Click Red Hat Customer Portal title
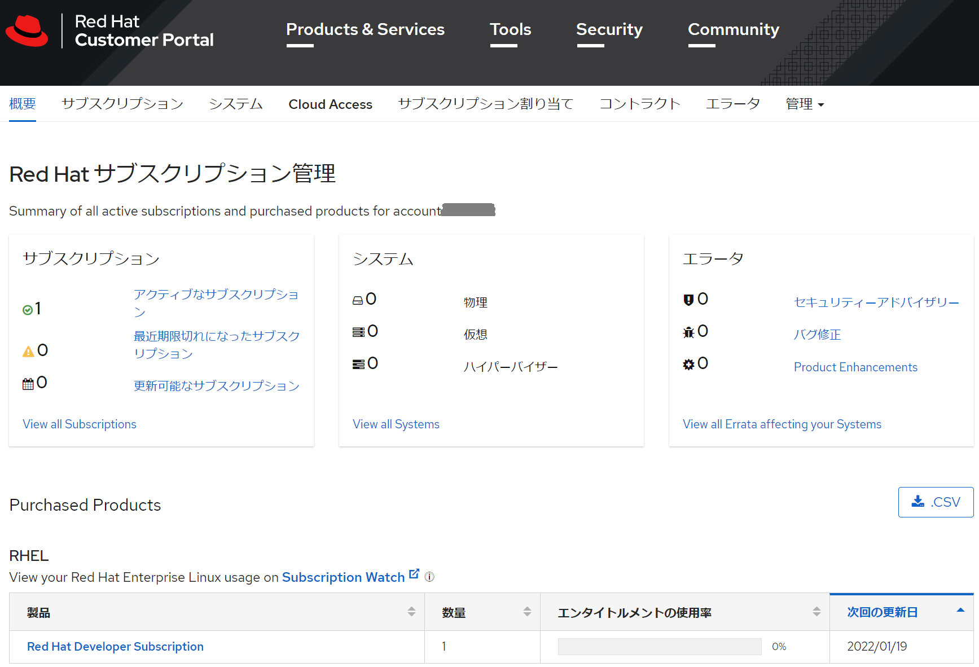 click(x=144, y=30)
